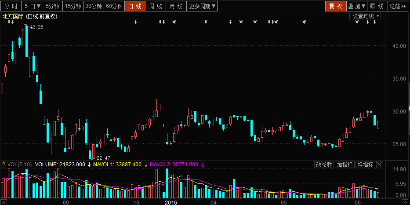This screenshot has height=205, width=410.
Task: Toggle the 画线 drawing mode
Action: pyautogui.click(x=377, y=6)
